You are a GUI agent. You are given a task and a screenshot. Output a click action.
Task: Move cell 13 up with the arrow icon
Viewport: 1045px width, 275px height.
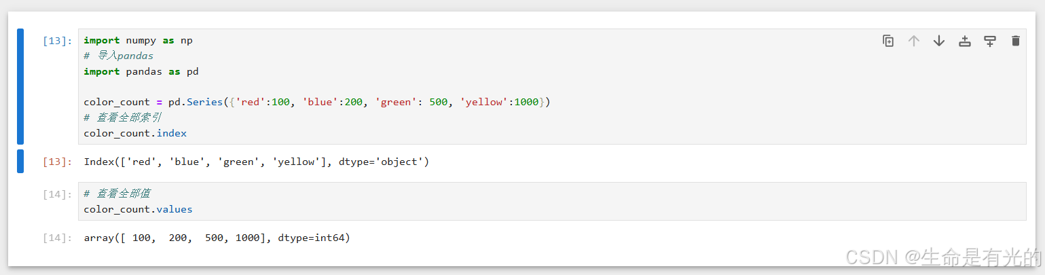[x=914, y=41]
